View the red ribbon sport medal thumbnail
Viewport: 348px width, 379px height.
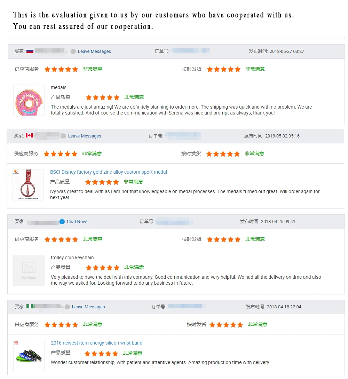point(28,185)
